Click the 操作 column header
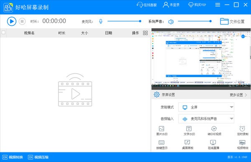Image resolution: width=251 pixels, height=162 pixels. click(x=135, y=33)
